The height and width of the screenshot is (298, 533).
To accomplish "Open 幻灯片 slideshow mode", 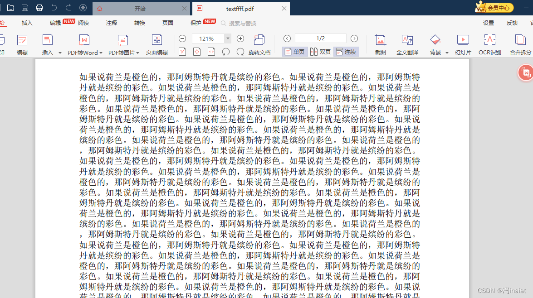I will click(x=463, y=43).
